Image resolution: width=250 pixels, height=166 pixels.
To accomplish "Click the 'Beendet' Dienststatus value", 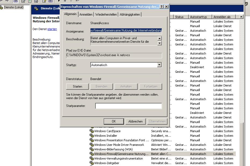I will 96,79.
